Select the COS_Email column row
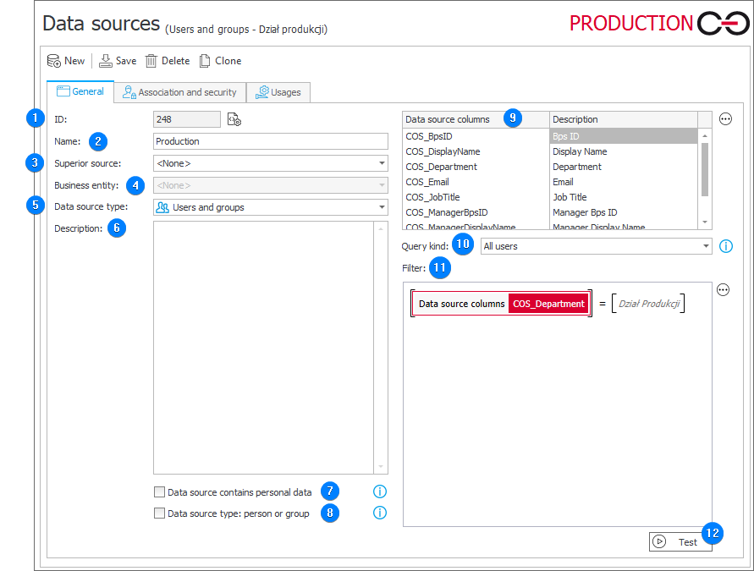Viewport: 754px width, 571px height. (476, 182)
